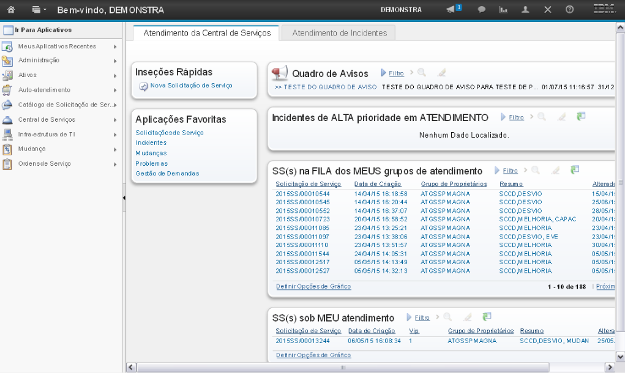This screenshot has height=373, width=625.
Task: Click the chat bubble icon in header
Action: tap(482, 10)
